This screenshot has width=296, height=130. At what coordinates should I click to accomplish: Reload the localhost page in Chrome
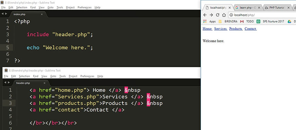pyautogui.click(x=217, y=15)
